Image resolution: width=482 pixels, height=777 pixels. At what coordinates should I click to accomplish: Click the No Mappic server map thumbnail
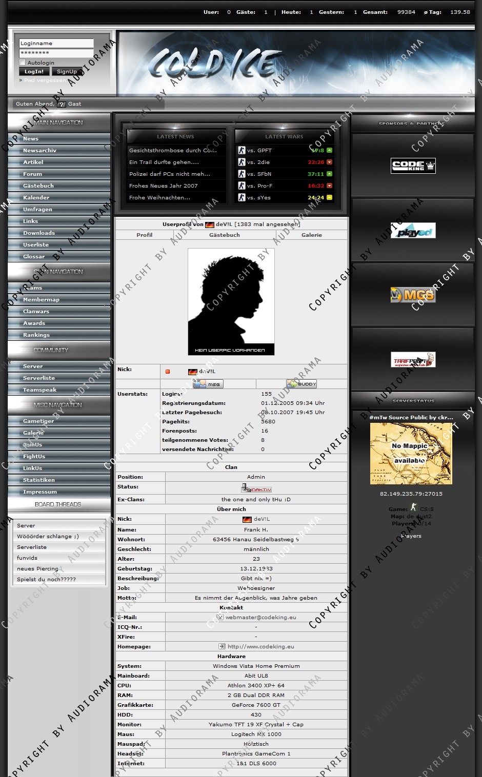click(411, 454)
